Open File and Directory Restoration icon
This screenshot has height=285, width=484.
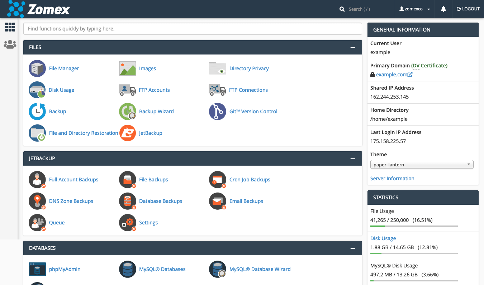[37, 133]
